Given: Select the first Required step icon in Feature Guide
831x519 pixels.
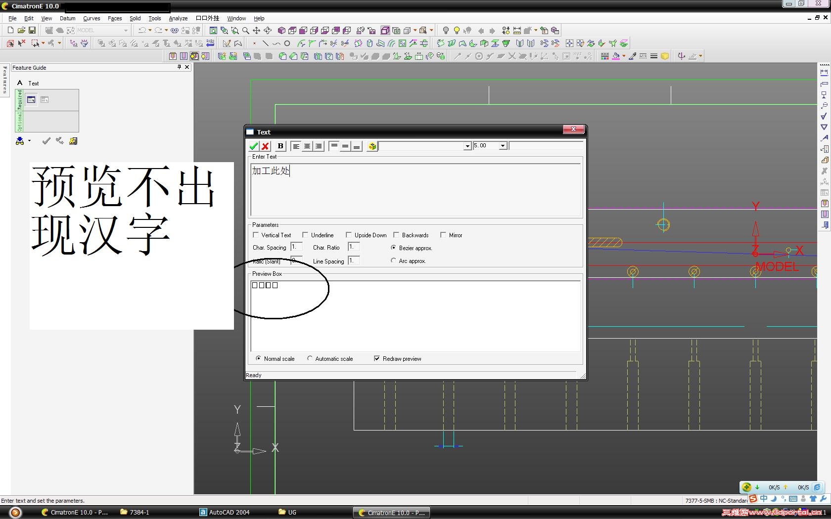Looking at the screenshot, I should click(x=31, y=99).
